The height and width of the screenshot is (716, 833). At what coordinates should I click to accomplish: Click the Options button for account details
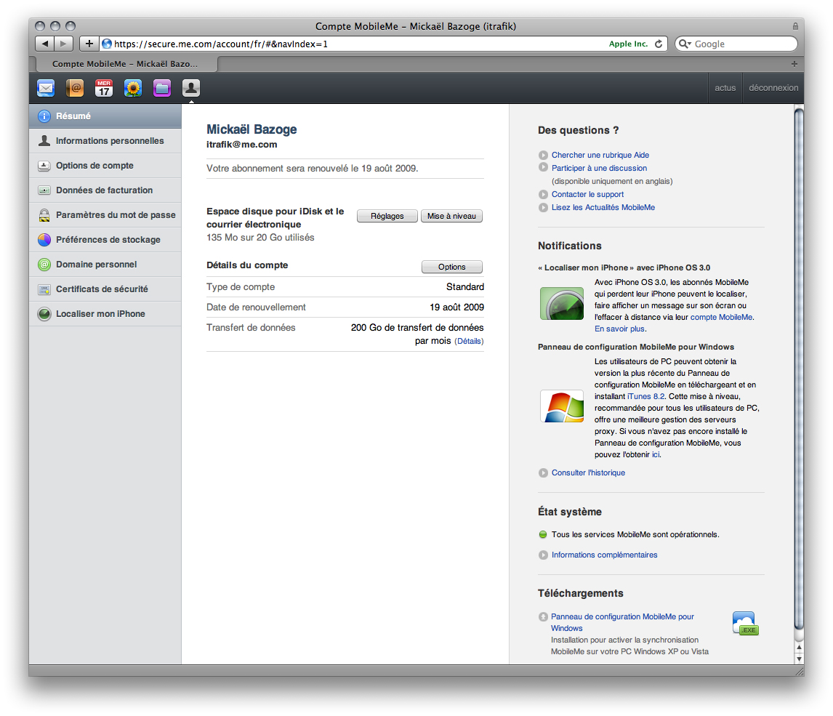(x=452, y=267)
